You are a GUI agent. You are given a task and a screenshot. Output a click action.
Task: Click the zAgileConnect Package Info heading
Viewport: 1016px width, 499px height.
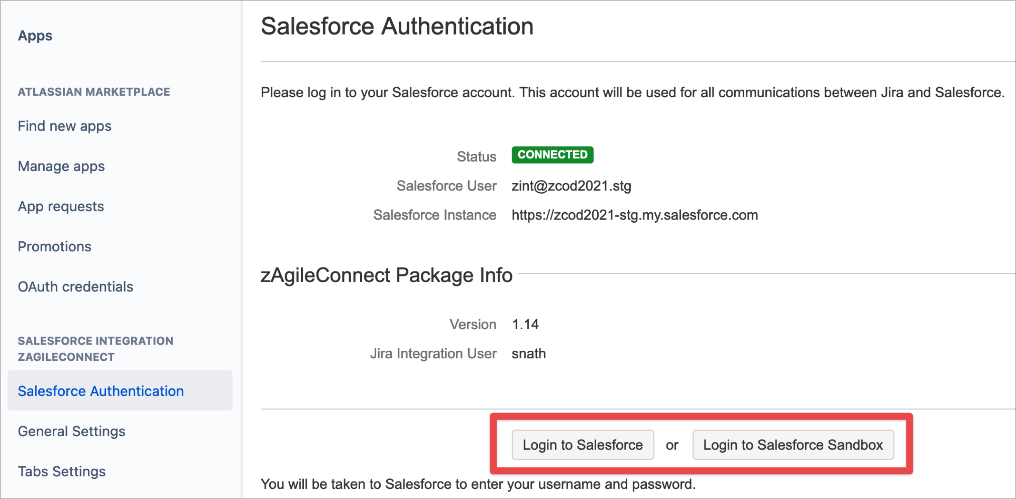(386, 275)
